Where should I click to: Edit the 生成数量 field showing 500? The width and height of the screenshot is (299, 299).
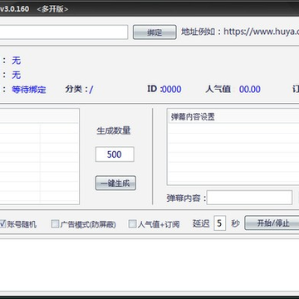[x=115, y=154]
